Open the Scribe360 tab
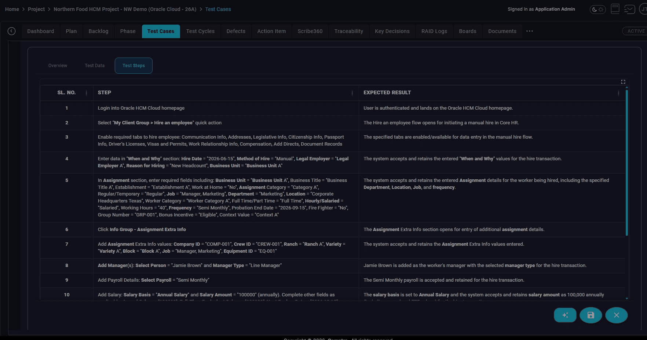This screenshot has height=340, width=647. pyautogui.click(x=310, y=31)
